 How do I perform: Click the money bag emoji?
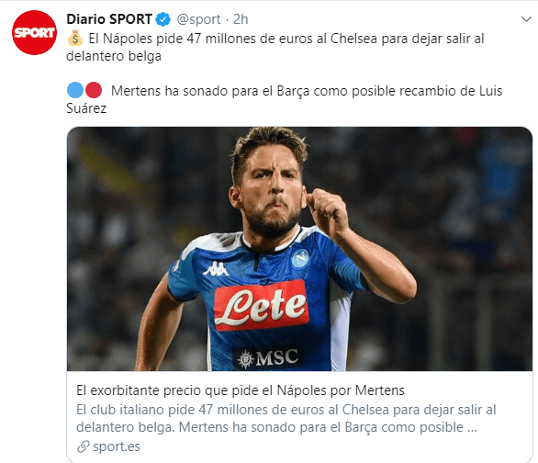[x=74, y=38]
